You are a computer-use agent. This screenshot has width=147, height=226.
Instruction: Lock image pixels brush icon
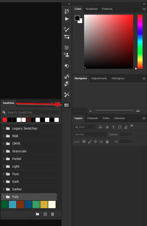(x=90, y=142)
